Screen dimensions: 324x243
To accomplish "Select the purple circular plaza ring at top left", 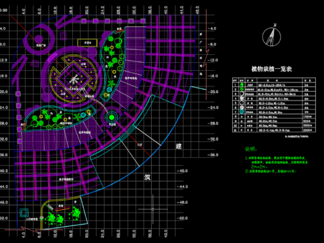I will [x=39, y=40].
